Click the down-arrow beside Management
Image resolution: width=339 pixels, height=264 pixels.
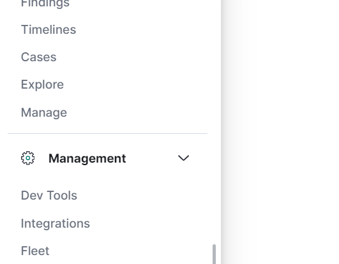pos(183,158)
